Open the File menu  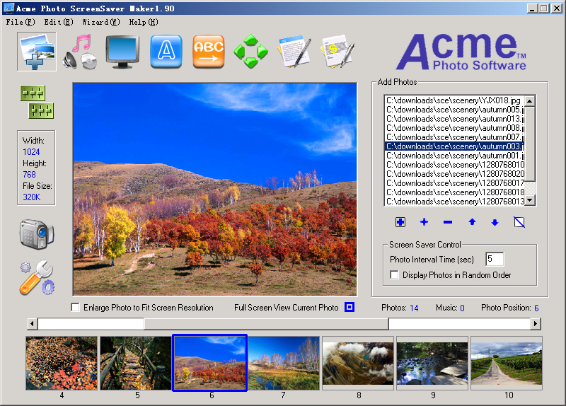tap(20, 22)
